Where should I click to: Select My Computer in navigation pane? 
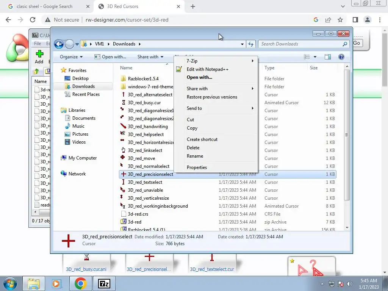[x=82, y=158]
